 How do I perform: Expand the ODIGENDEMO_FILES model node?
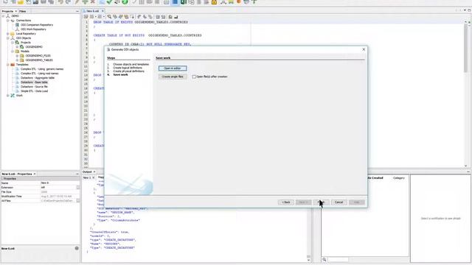pyautogui.click(x=17, y=56)
